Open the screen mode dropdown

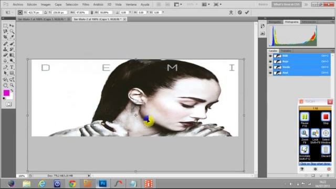(217, 4)
